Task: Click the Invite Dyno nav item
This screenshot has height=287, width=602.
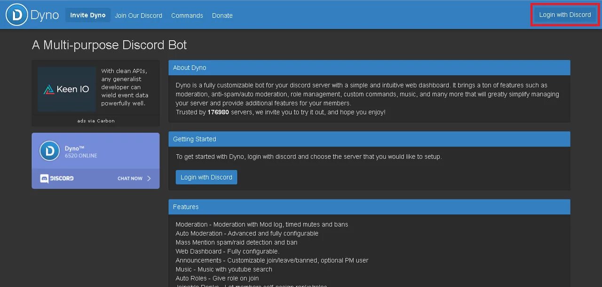Action: point(88,15)
